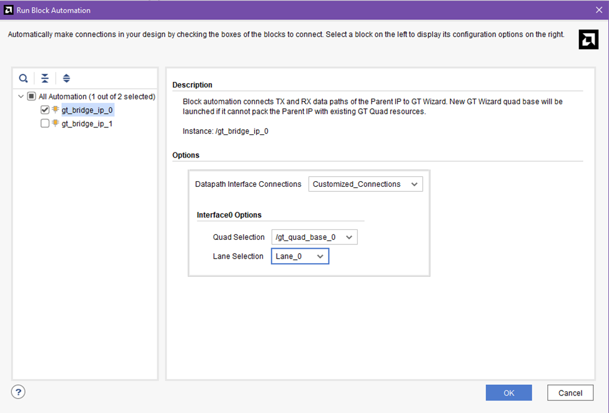Click the AMD logo at the top right
Viewport: 609px width, 413px height.
coord(588,39)
